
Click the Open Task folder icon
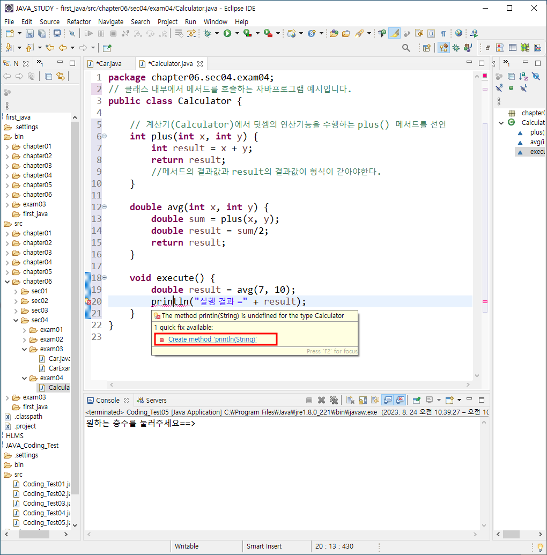[x=346, y=33]
